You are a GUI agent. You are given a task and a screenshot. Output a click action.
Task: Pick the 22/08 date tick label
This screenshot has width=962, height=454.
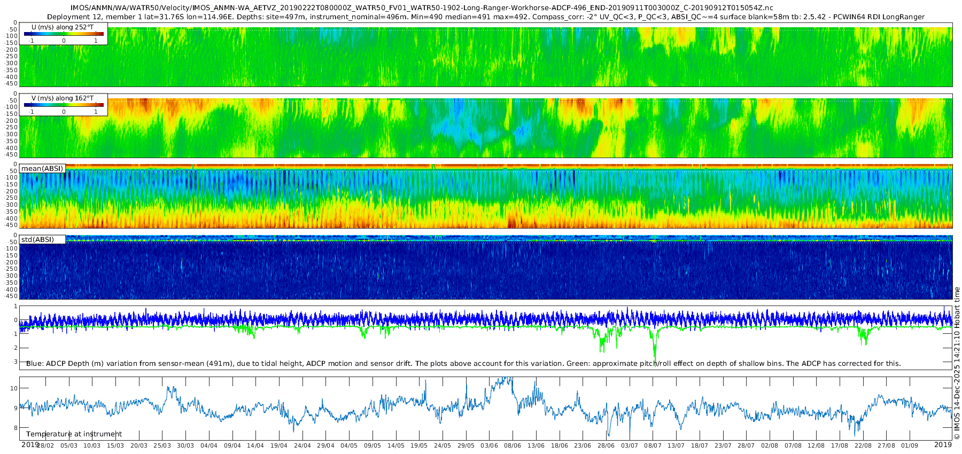coord(863,445)
